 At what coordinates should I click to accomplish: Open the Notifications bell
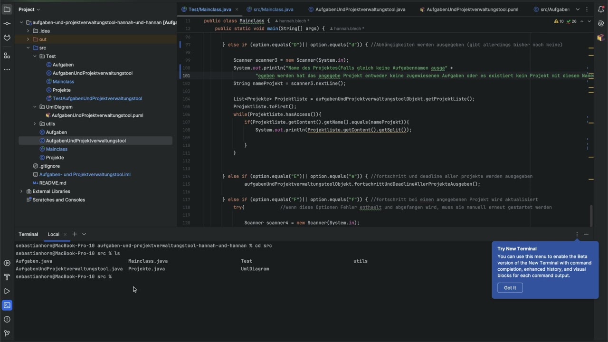coord(601,9)
